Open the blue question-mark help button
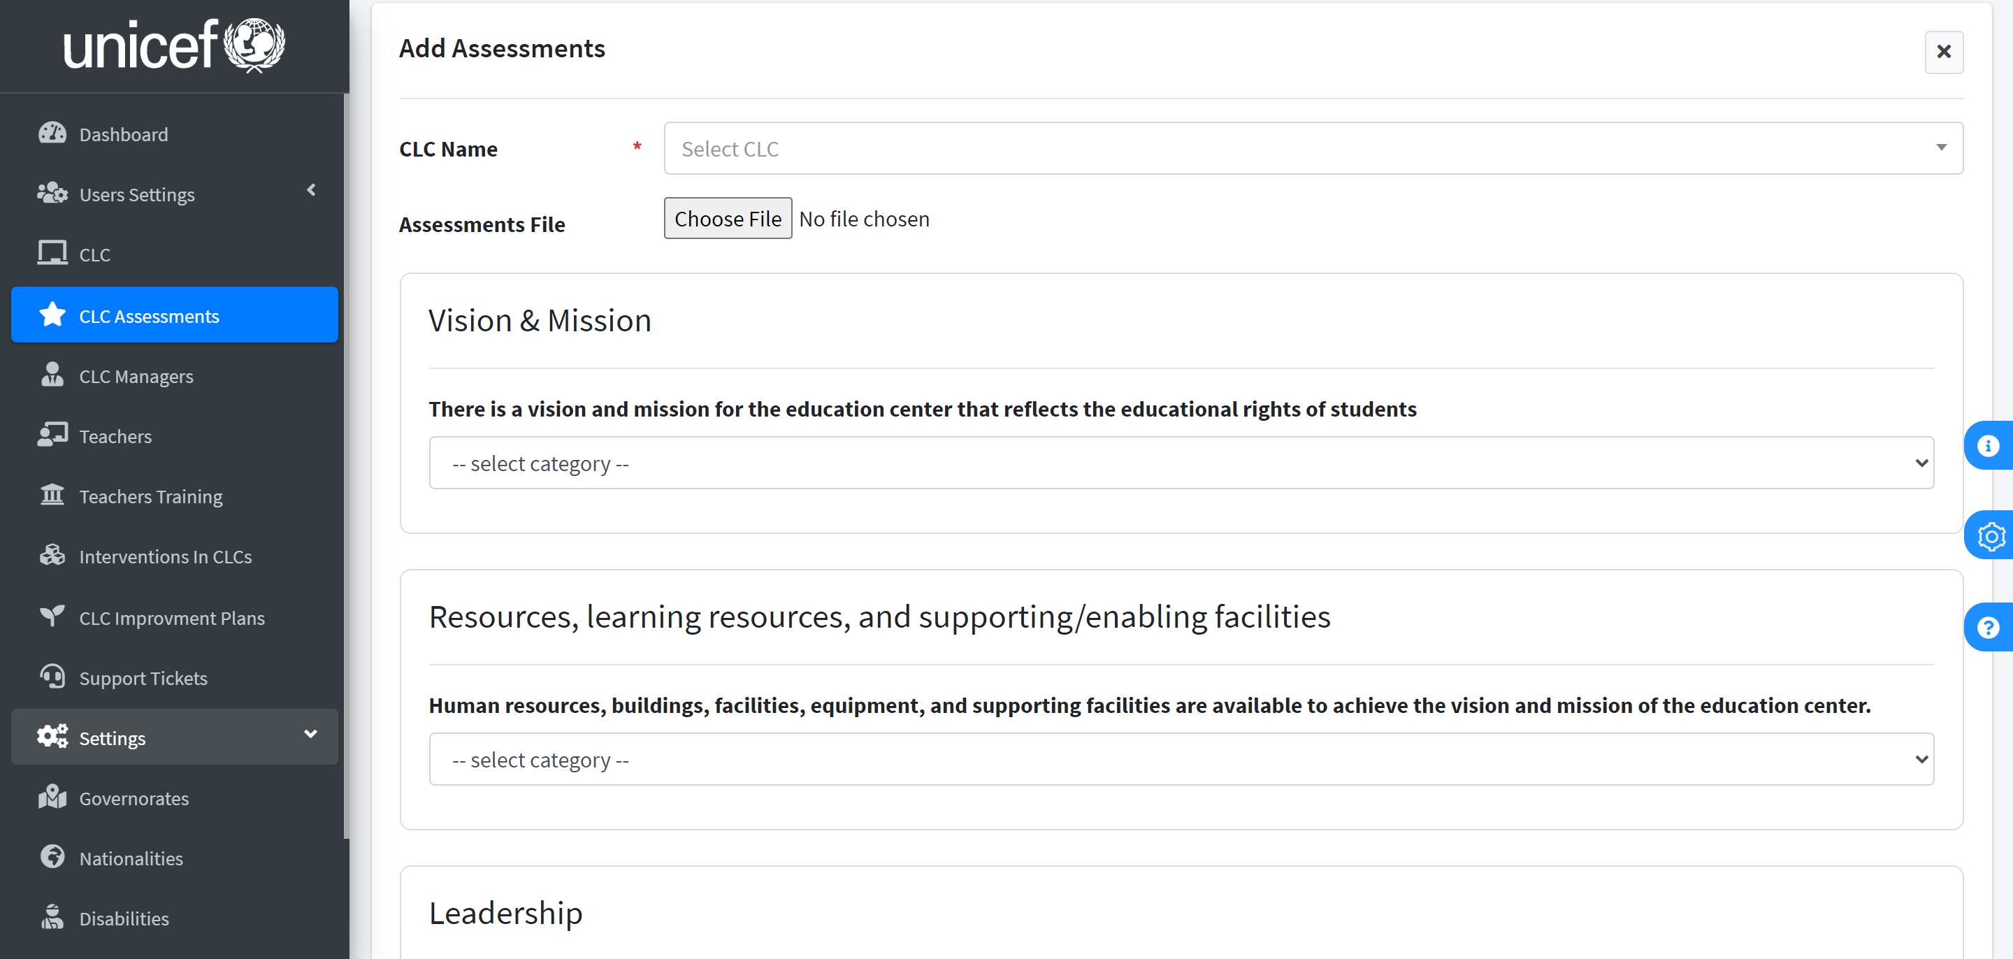This screenshot has height=959, width=2013. coord(1988,628)
